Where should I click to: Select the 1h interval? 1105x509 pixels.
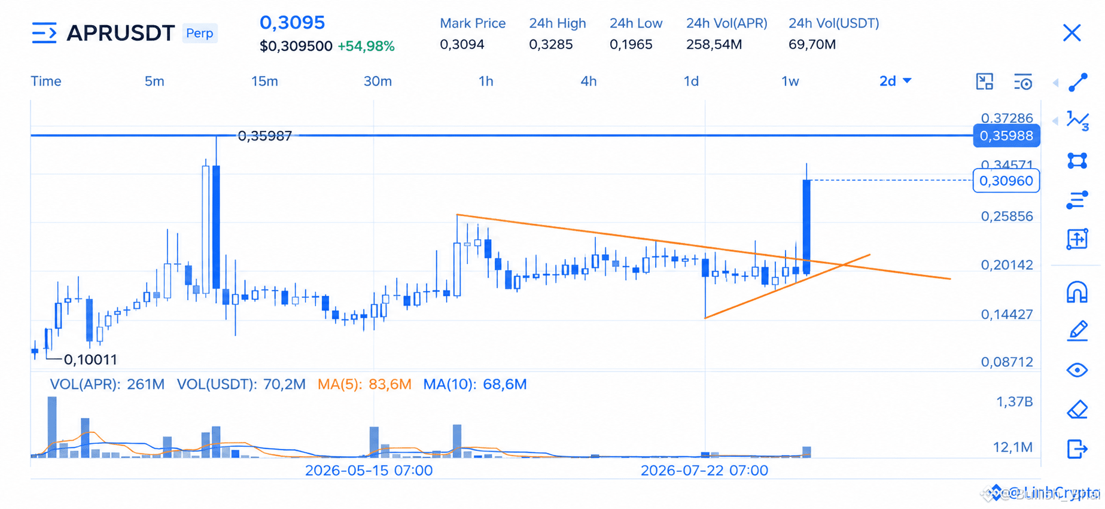[x=486, y=81]
